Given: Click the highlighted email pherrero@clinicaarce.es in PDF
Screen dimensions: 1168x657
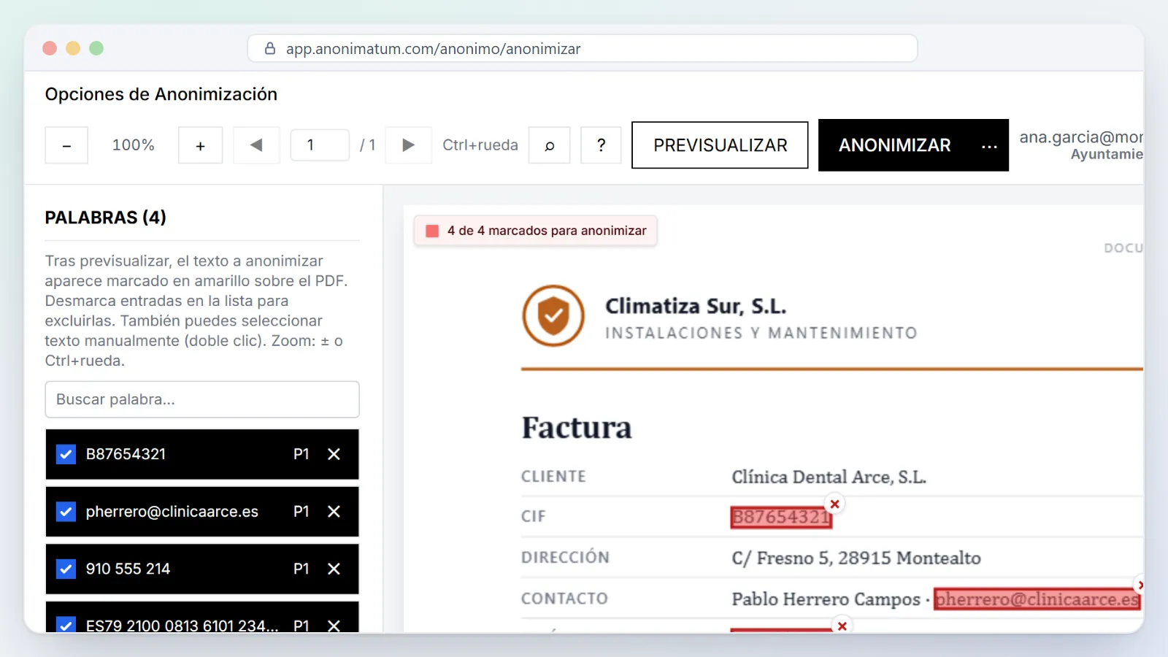Looking at the screenshot, I should click(x=1037, y=599).
